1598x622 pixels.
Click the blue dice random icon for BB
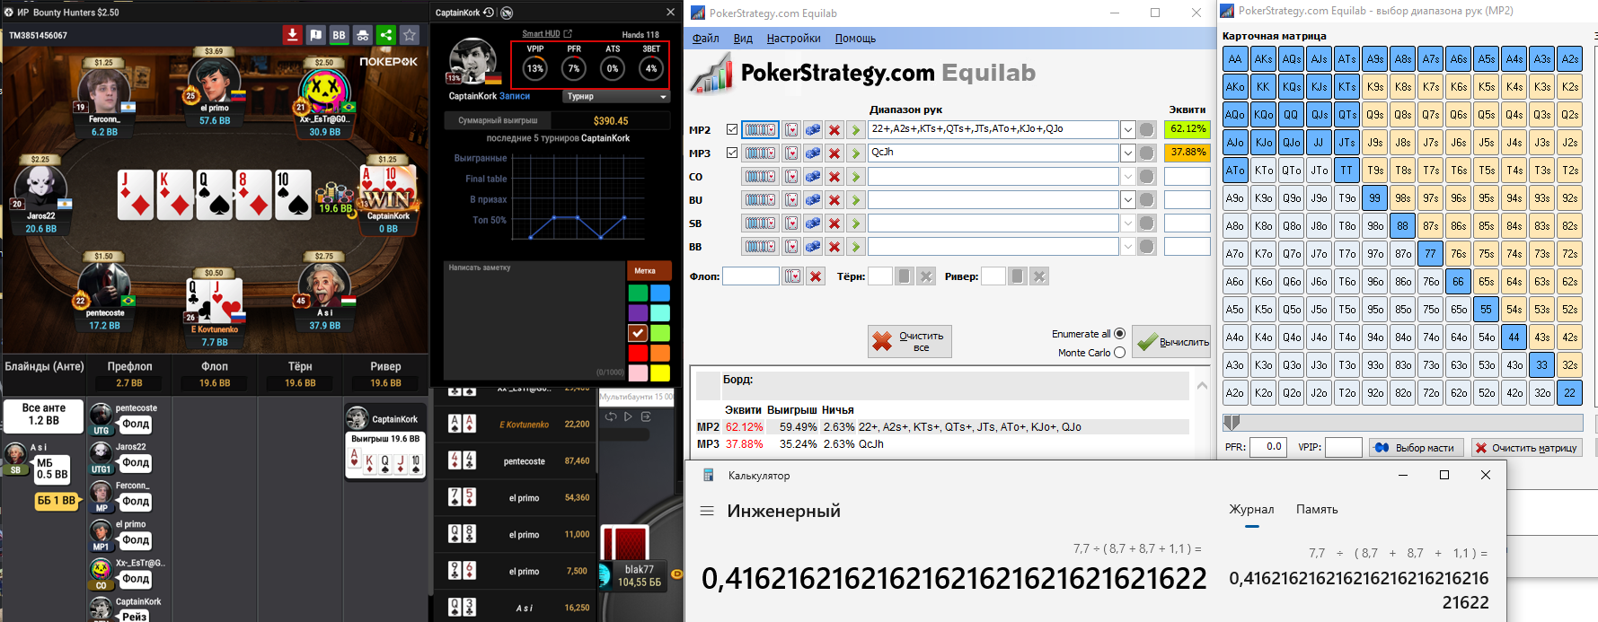813,247
